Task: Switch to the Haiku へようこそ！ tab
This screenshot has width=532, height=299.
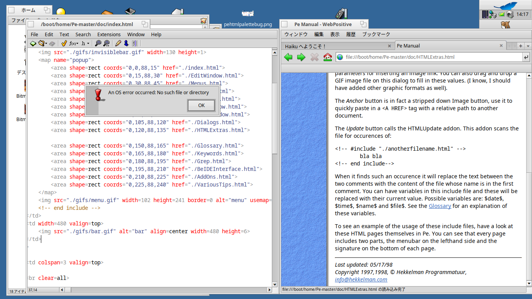Action: point(306,46)
